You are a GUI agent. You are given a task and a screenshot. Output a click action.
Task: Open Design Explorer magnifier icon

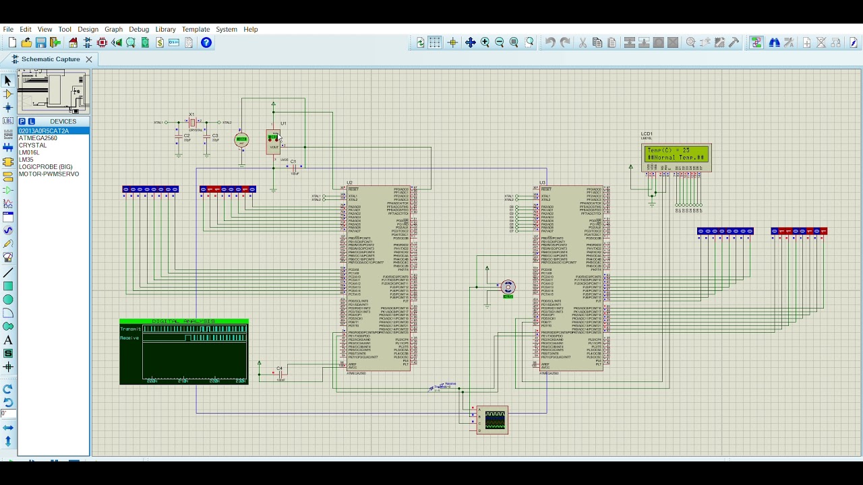point(131,42)
